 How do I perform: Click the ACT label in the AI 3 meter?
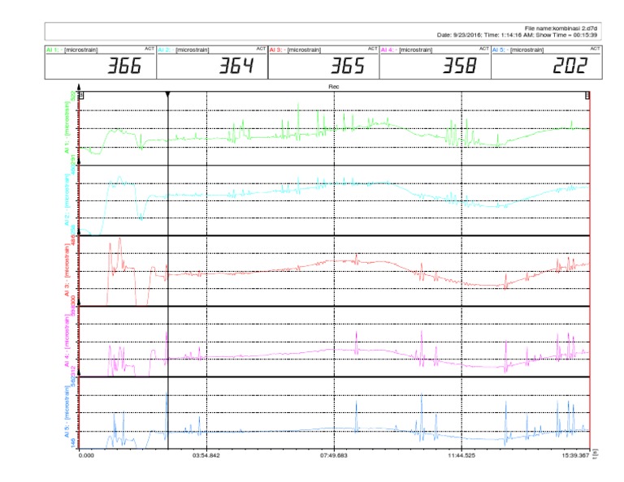pyautogui.click(x=372, y=49)
